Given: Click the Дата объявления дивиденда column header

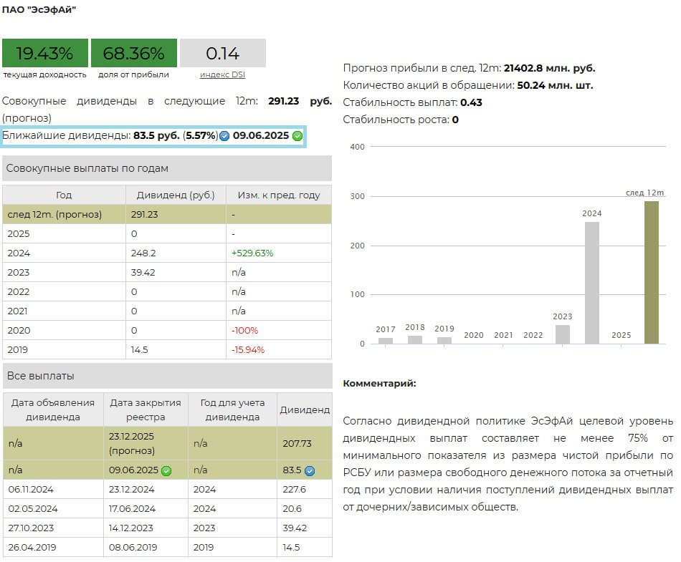Looking at the screenshot, I should point(53,410).
